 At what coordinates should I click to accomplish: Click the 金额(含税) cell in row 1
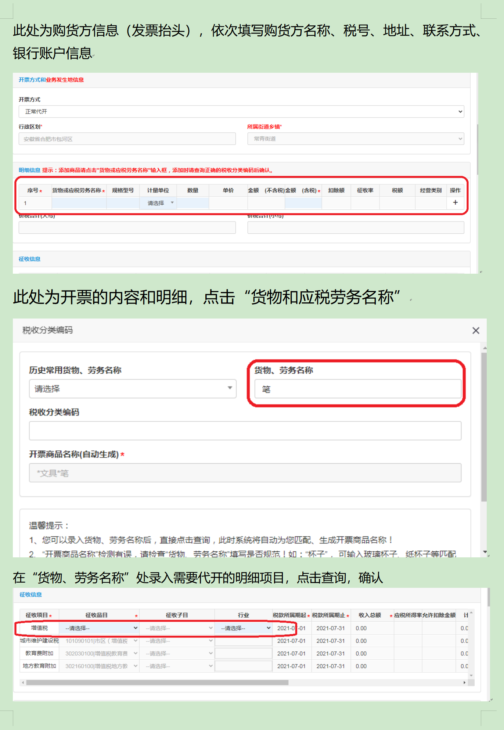click(303, 203)
